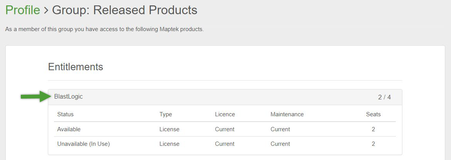Viewport: 451px width, 160px height.
Task: Click the seat count in Available row
Action: (x=373, y=129)
